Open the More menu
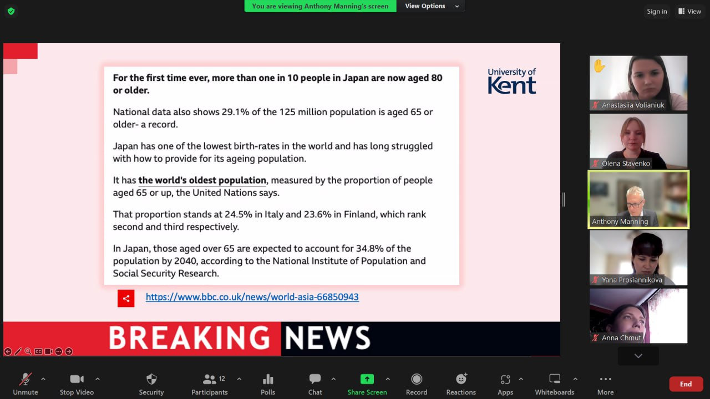Image resolution: width=710 pixels, height=399 pixels. [605, 384]
